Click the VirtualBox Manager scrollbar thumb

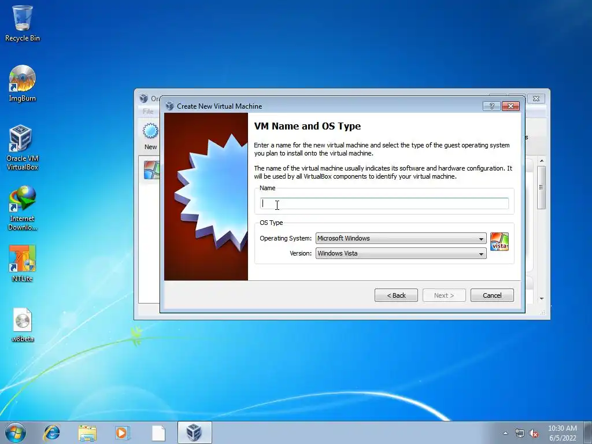pyautogui.click(x=541, y=187)
